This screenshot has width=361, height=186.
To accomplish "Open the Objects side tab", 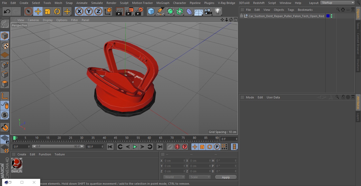I will 358,14.
